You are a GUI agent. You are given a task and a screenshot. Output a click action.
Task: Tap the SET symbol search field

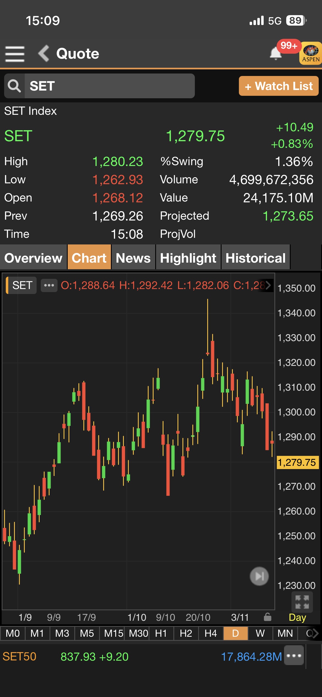tap(110, 86)
